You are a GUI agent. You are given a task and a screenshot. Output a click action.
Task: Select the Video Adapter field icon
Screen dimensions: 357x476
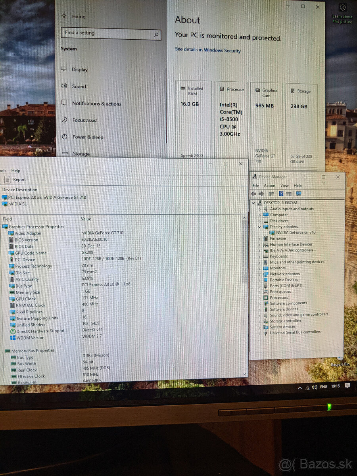pos(10,233)
